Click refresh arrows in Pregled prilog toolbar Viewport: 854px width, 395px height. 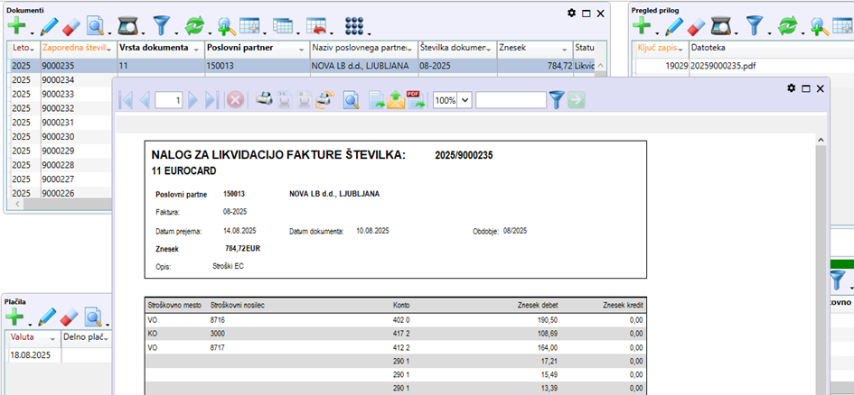tap(786, 25)
